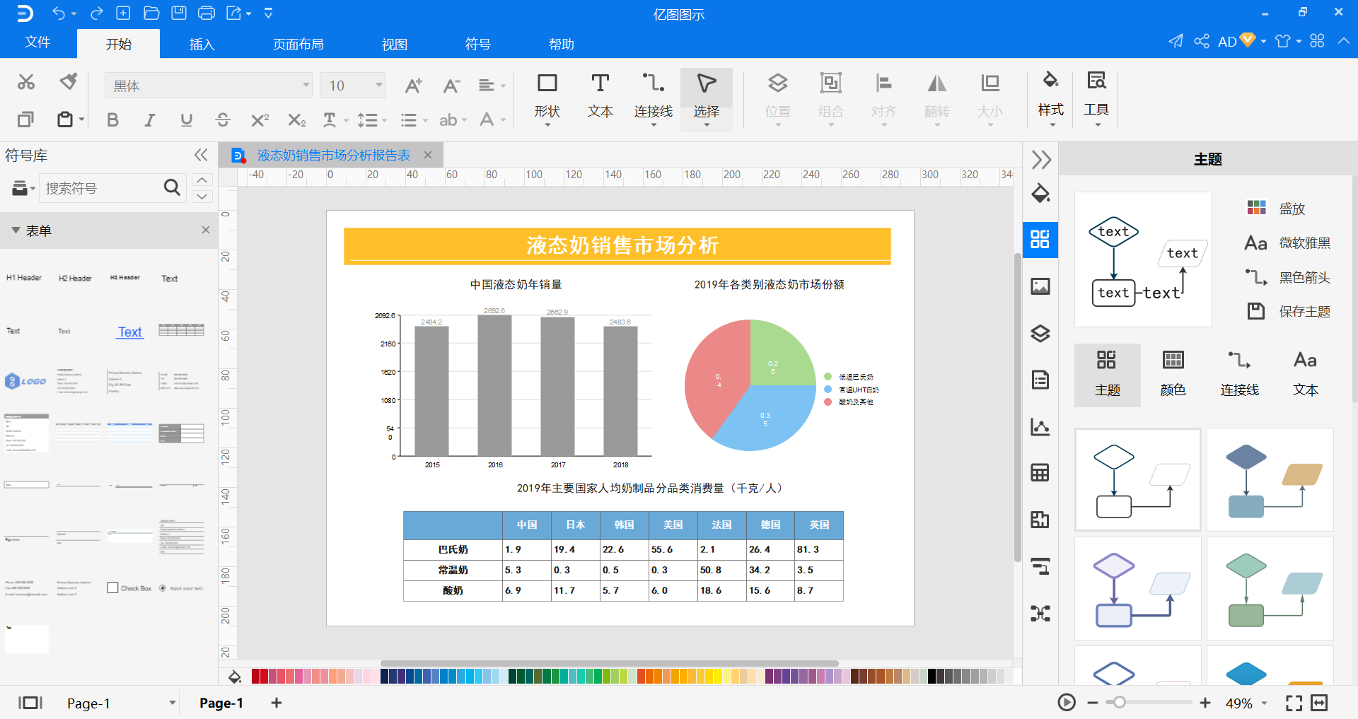
Task: Pick the red swatch in color palette
Action: point(265,677)
